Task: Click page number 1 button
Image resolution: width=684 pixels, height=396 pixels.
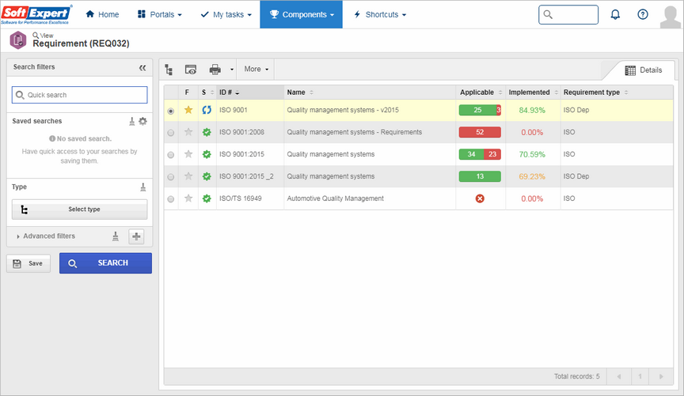Action: click(640, 376)
